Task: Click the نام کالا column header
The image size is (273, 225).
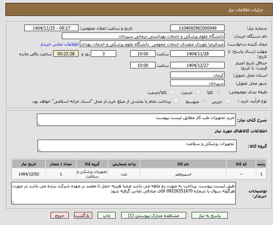Action: pos(183,164)
